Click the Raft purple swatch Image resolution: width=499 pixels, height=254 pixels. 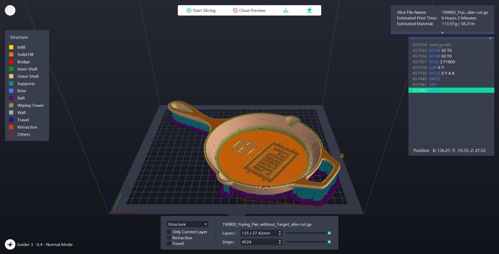11,98
